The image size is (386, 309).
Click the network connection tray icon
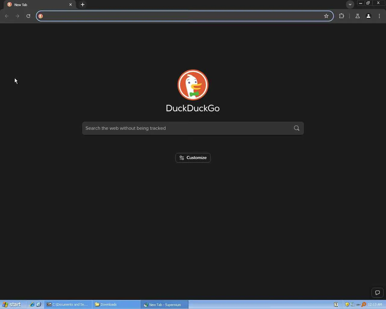(x=353, y=304)
